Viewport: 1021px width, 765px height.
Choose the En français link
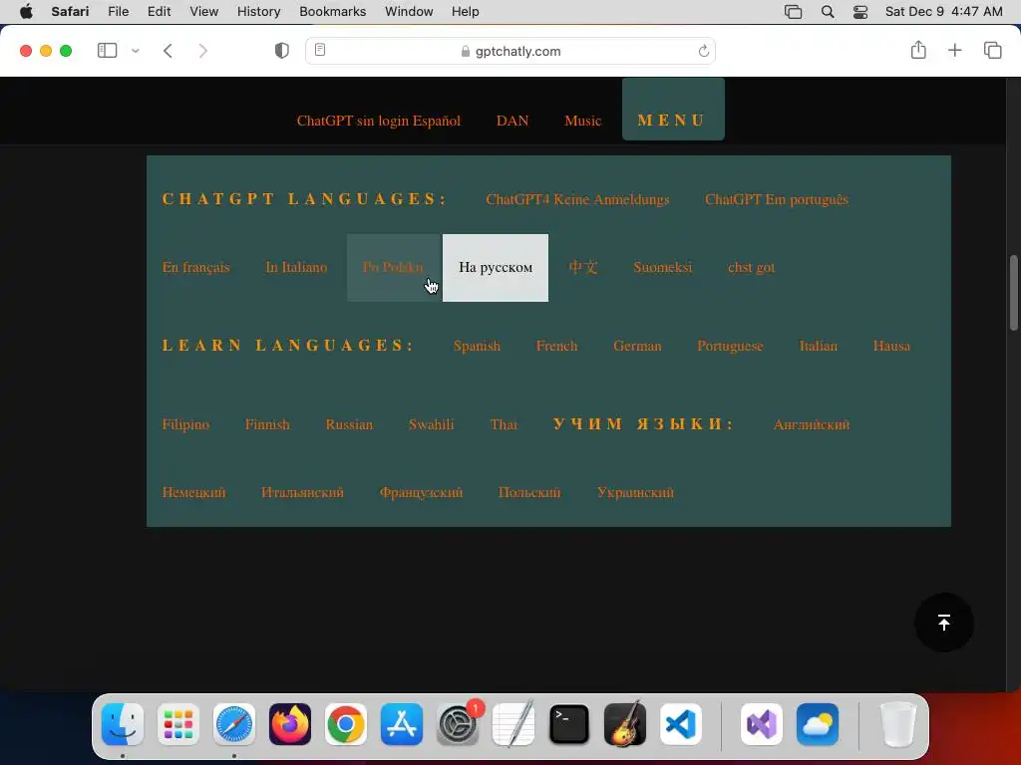196,267
